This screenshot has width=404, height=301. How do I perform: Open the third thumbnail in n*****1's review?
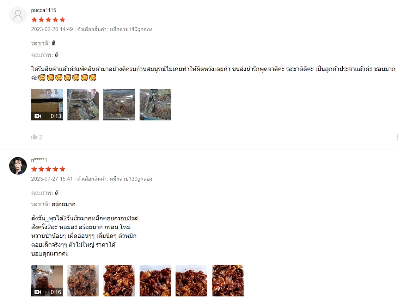tap(119, 281)
